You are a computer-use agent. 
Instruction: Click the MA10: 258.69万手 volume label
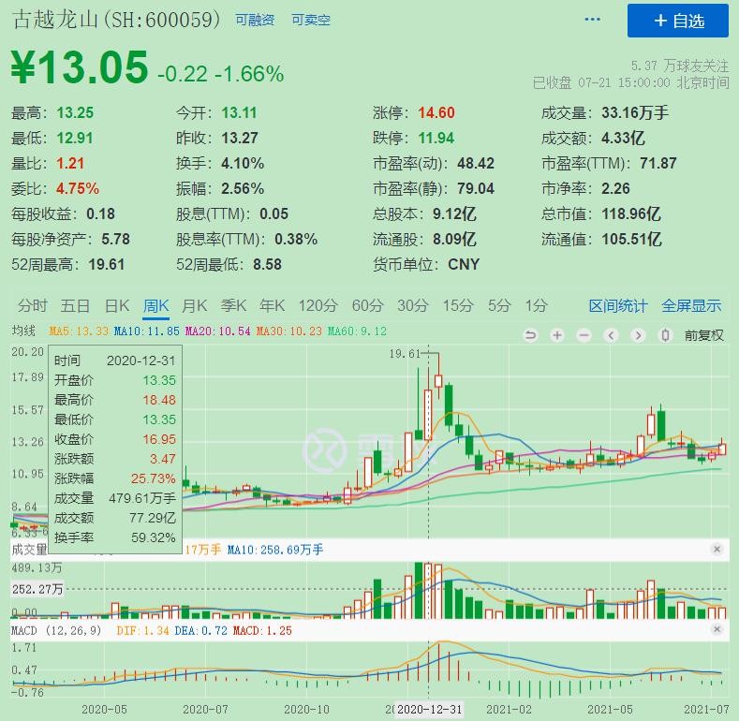[x=275, y=550]
